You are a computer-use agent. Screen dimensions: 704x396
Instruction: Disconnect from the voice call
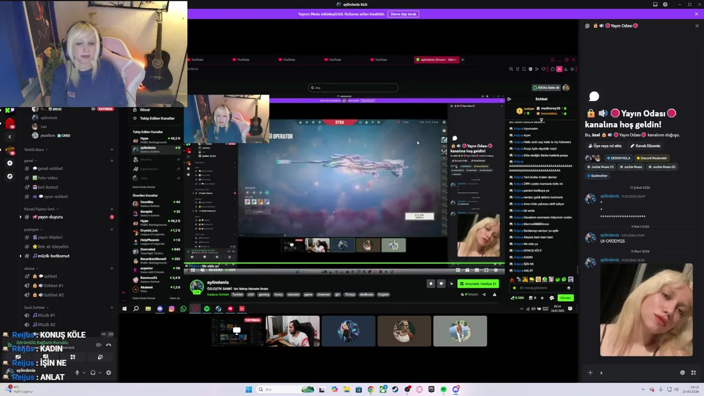click(x=108, y=345)
